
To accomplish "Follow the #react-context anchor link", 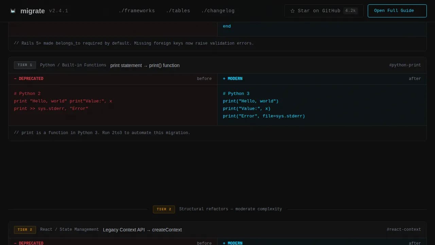I will [404, 230].
